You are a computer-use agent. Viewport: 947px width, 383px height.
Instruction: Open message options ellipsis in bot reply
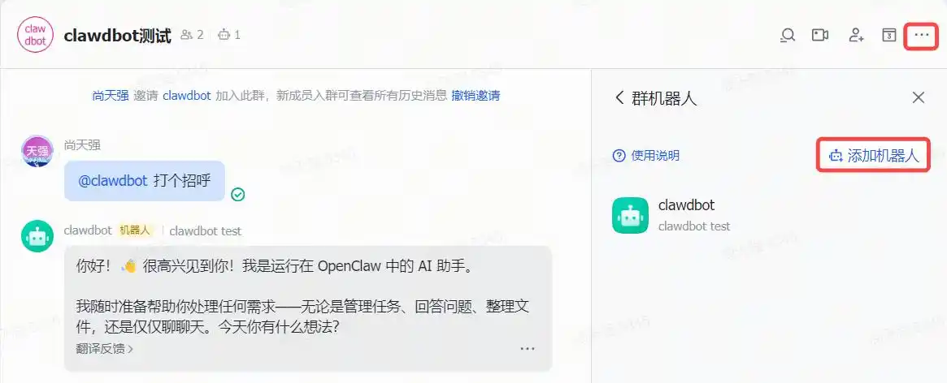pos(528,349)
